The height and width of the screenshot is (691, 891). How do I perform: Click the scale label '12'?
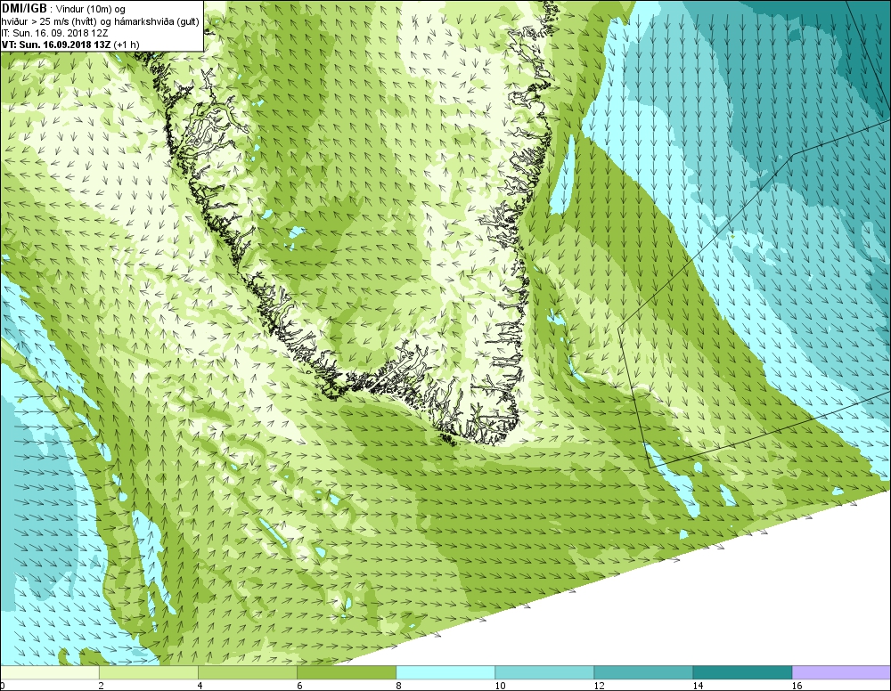coord(599,686)
